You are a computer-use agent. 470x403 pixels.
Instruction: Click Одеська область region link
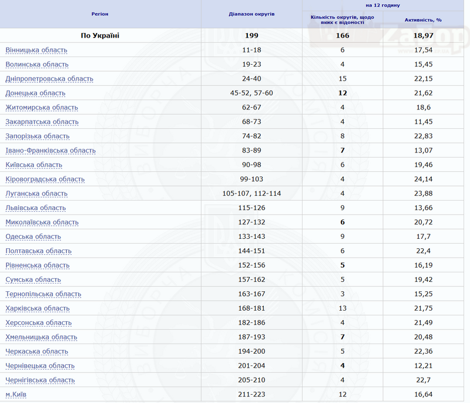click(33, 237)
